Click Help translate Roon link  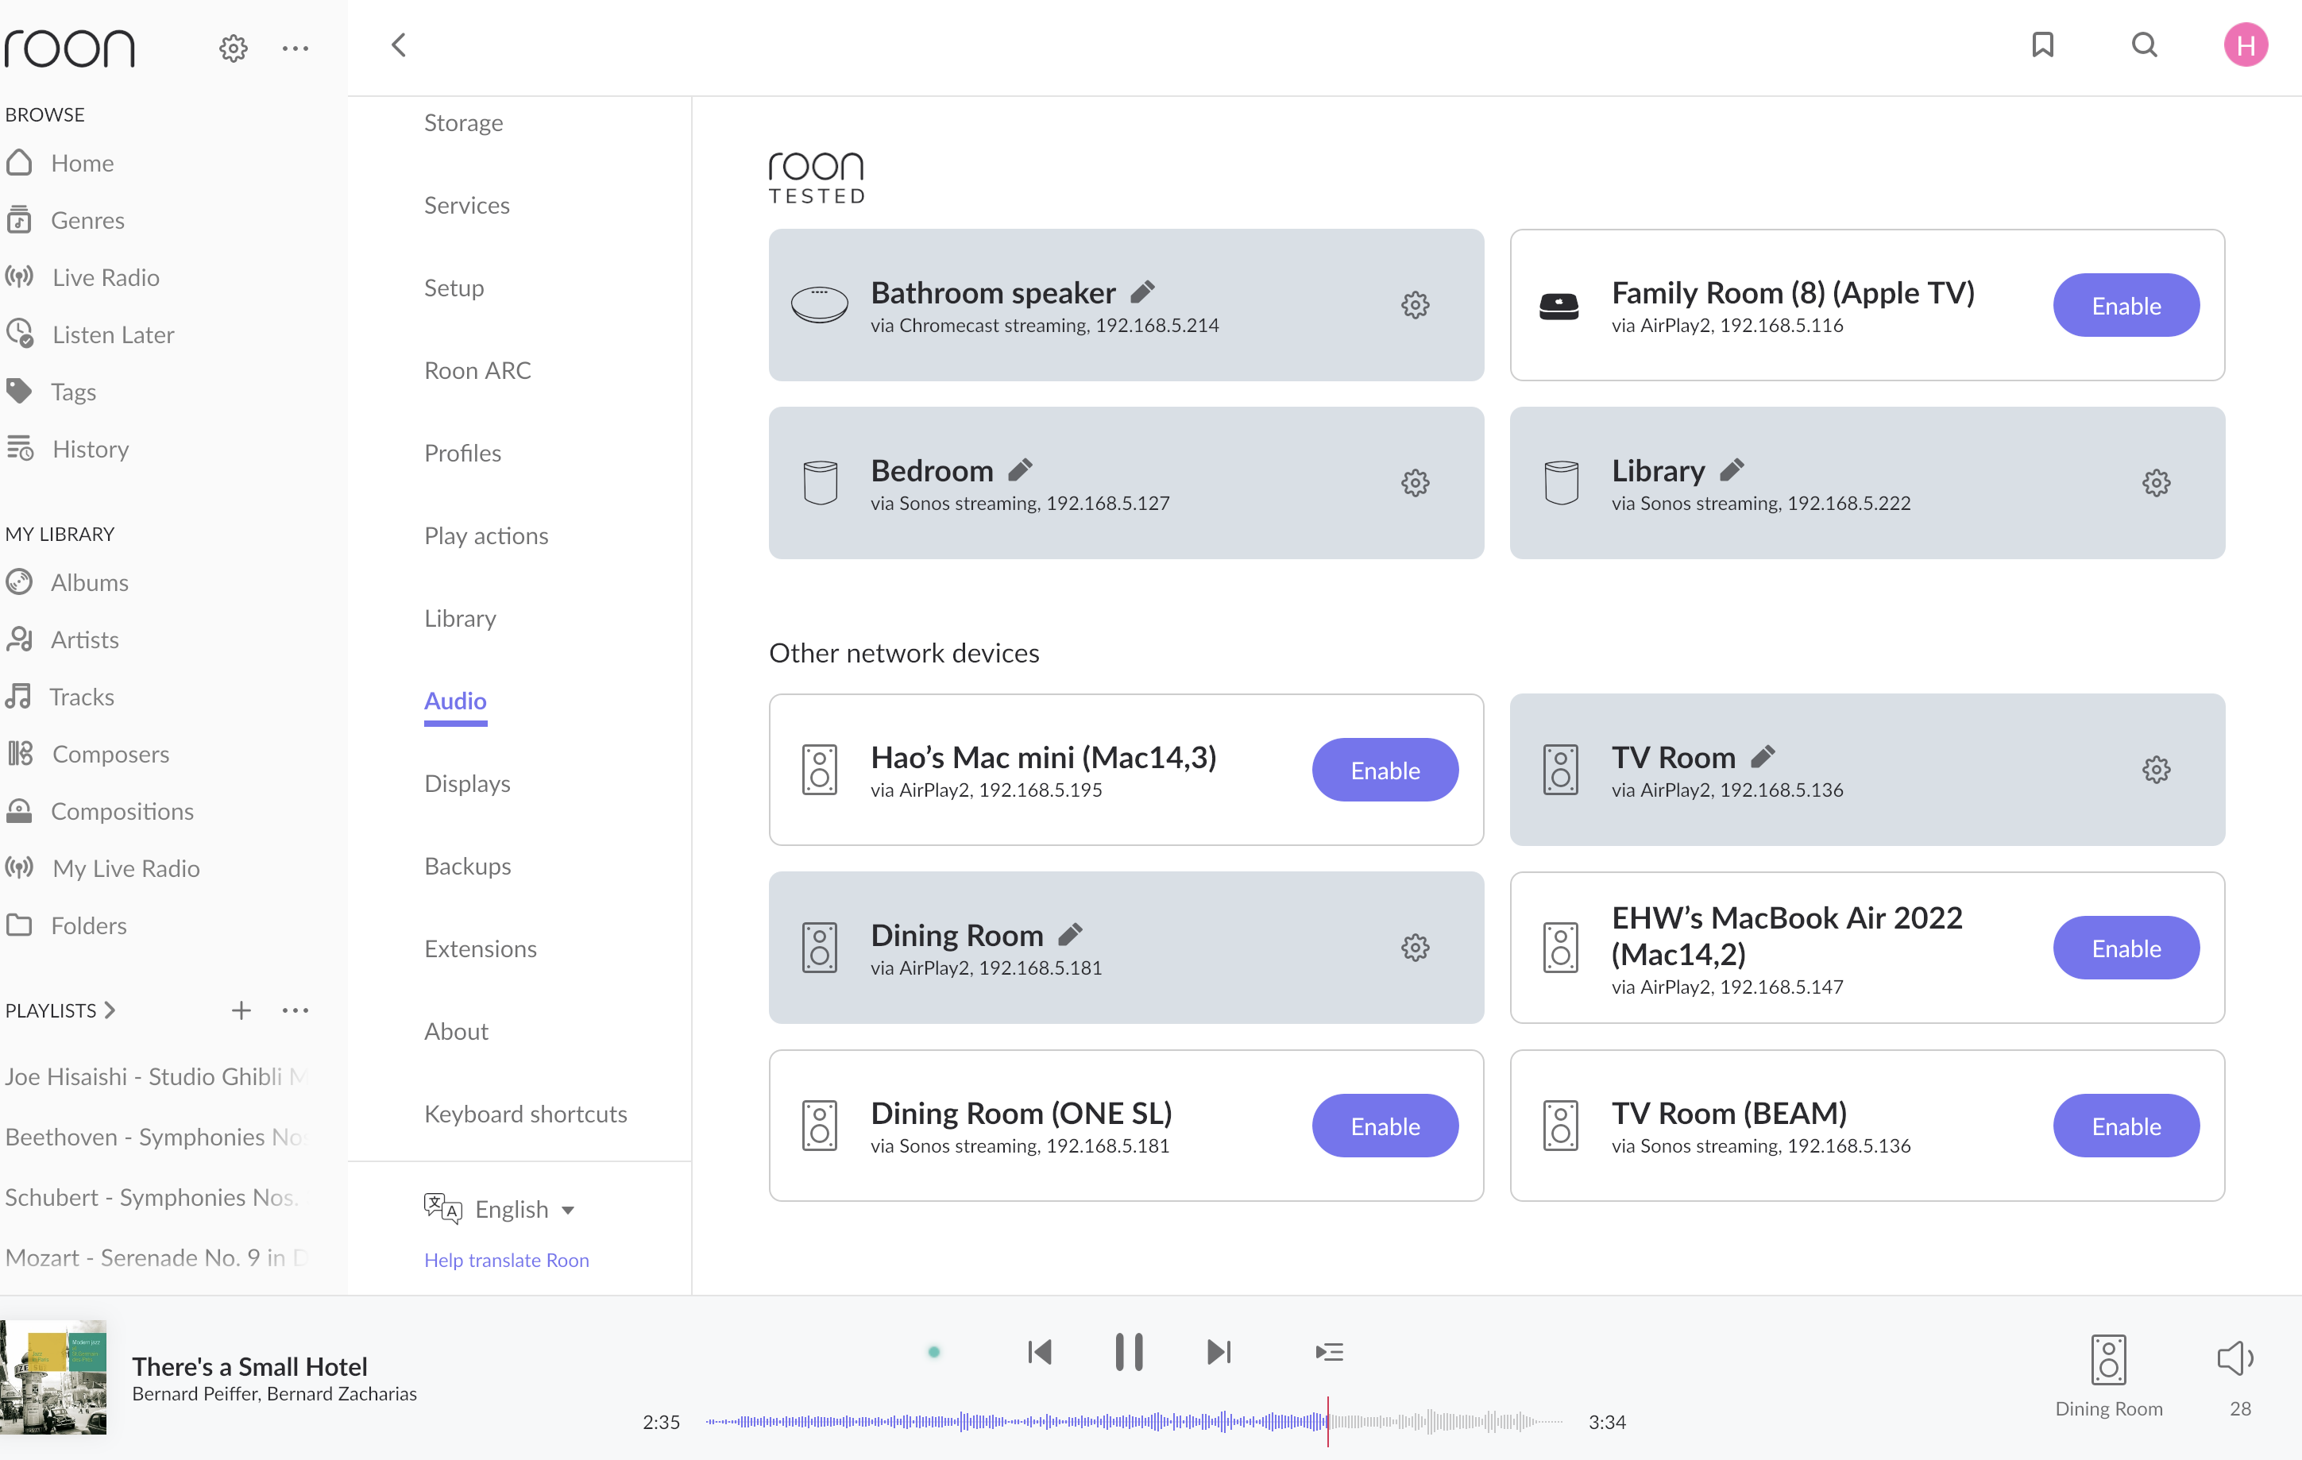(x=506, y=1259)
